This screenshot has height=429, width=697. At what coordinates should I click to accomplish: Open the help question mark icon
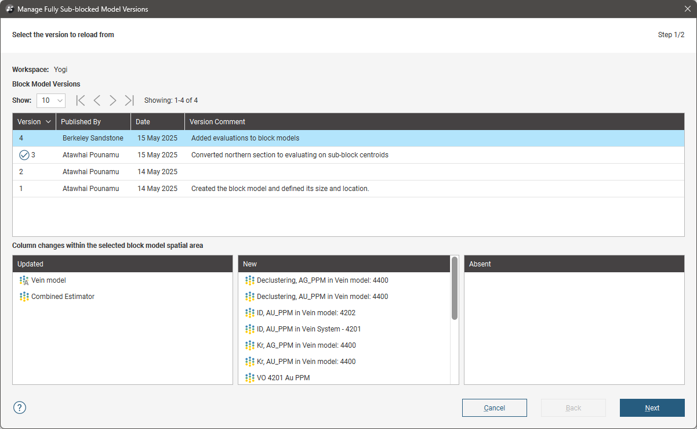[20, 408]
